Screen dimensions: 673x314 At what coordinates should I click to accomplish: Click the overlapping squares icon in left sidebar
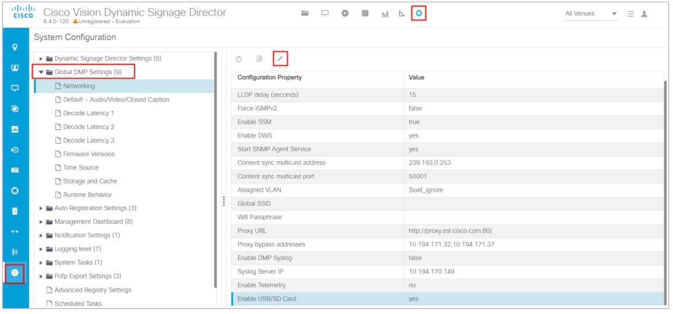pyautogui.click(x=15, y=109)
